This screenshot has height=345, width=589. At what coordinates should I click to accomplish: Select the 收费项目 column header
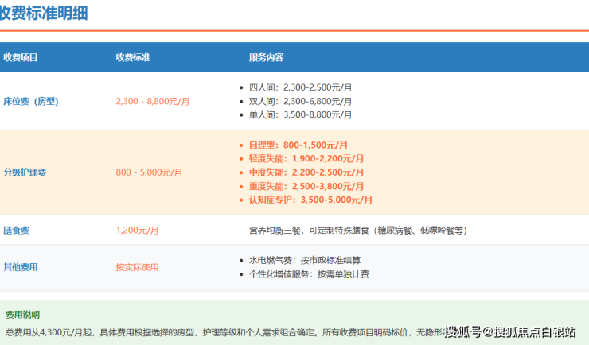21,58
